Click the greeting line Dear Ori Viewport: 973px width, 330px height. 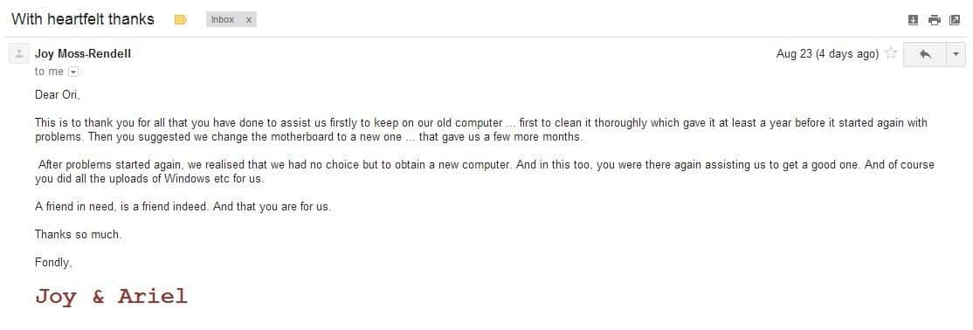coord(58,95)
